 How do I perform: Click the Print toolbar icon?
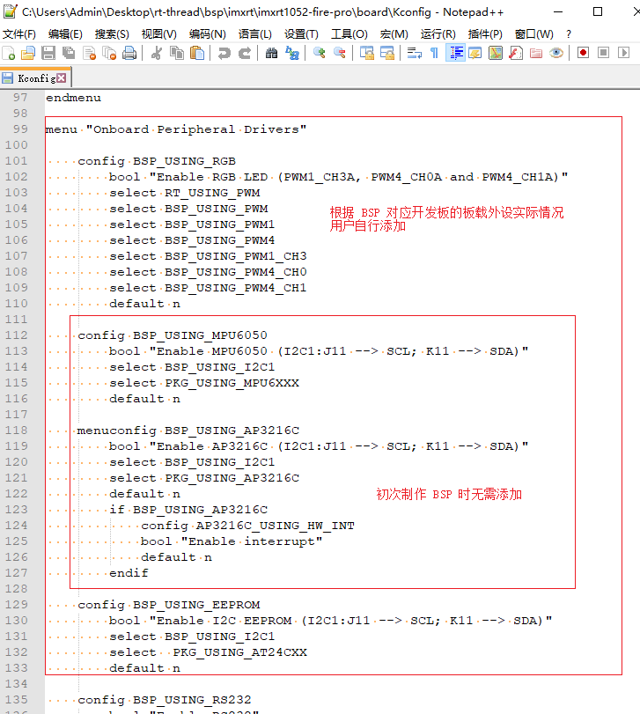pyautogui.click(x=129, y=53)
